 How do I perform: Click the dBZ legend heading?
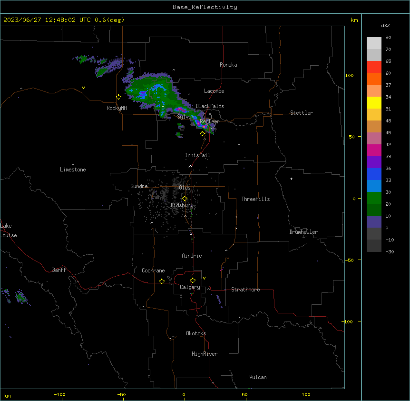coord(385,25)
